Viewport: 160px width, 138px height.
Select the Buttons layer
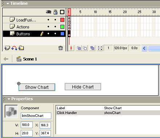tap(34, 33)
